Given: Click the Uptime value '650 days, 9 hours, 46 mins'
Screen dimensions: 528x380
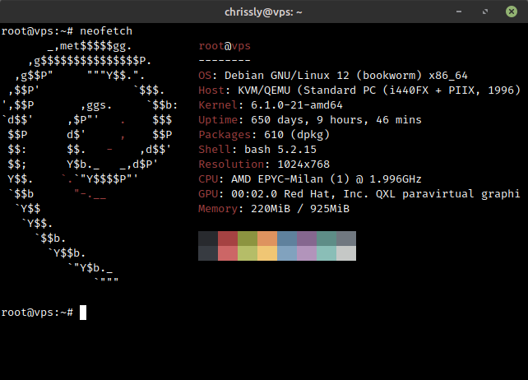Looking at the screenshot, I should (336, 120).
